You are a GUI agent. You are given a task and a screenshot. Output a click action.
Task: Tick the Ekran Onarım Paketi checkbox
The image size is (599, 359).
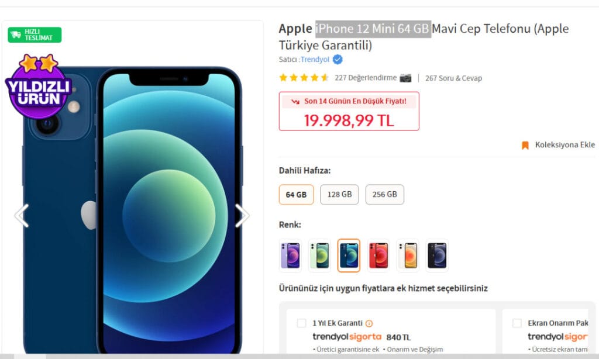tap(517, 323)
